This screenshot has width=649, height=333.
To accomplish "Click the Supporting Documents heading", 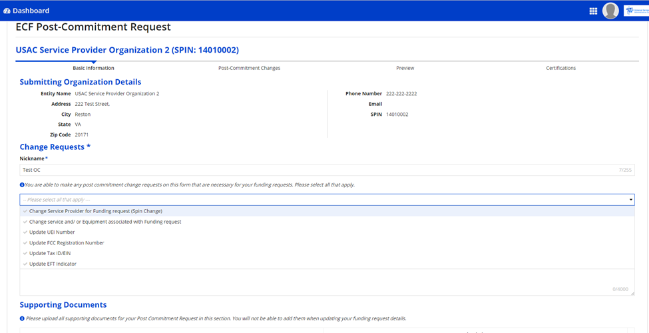I will (63, 305).
